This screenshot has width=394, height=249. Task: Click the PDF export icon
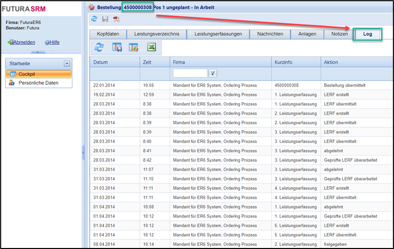[x=116, y=19]
